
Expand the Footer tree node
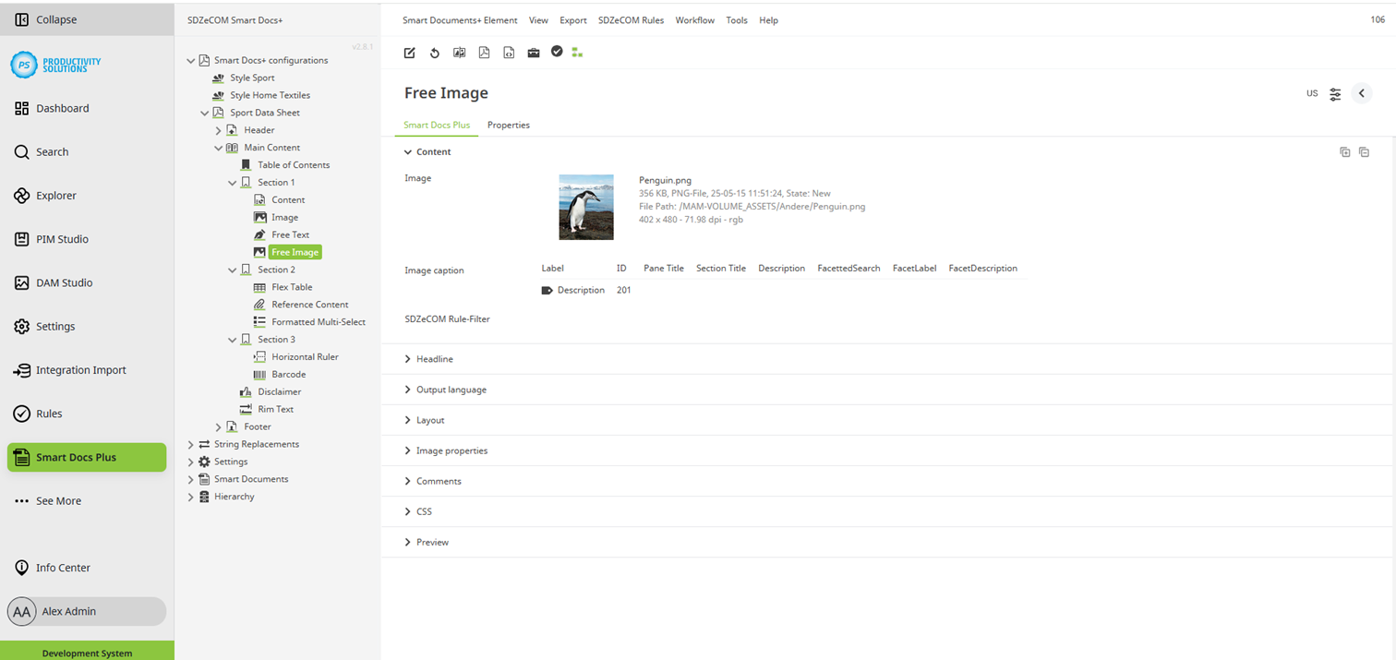click(219, 426)
